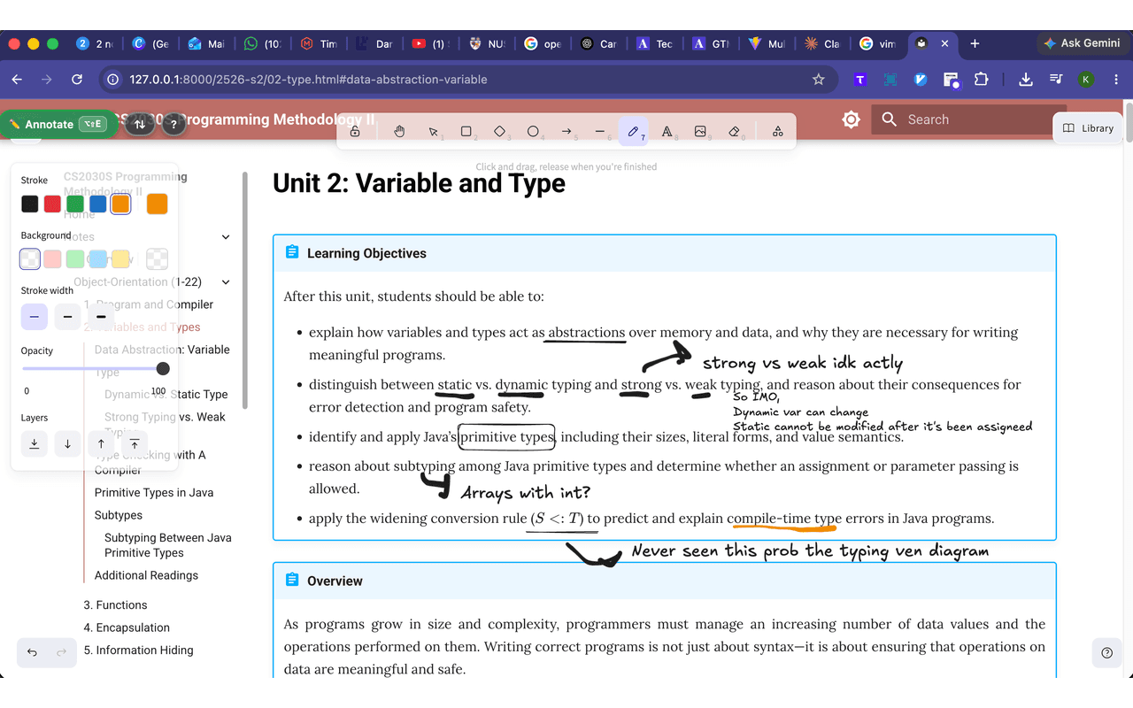Open the help button at bottom right
1133x708 pixels.
click(1106, 653)
